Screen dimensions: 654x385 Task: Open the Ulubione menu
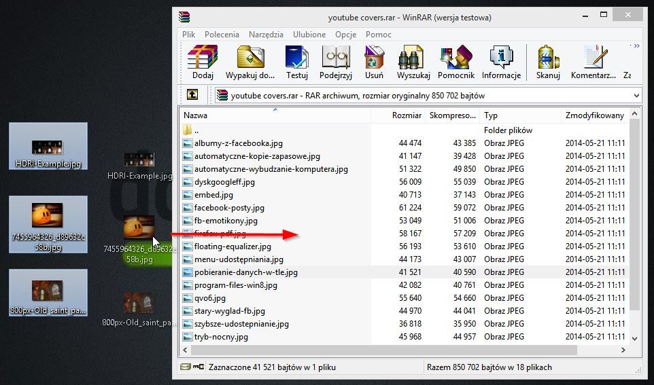(x=309, y=35)
